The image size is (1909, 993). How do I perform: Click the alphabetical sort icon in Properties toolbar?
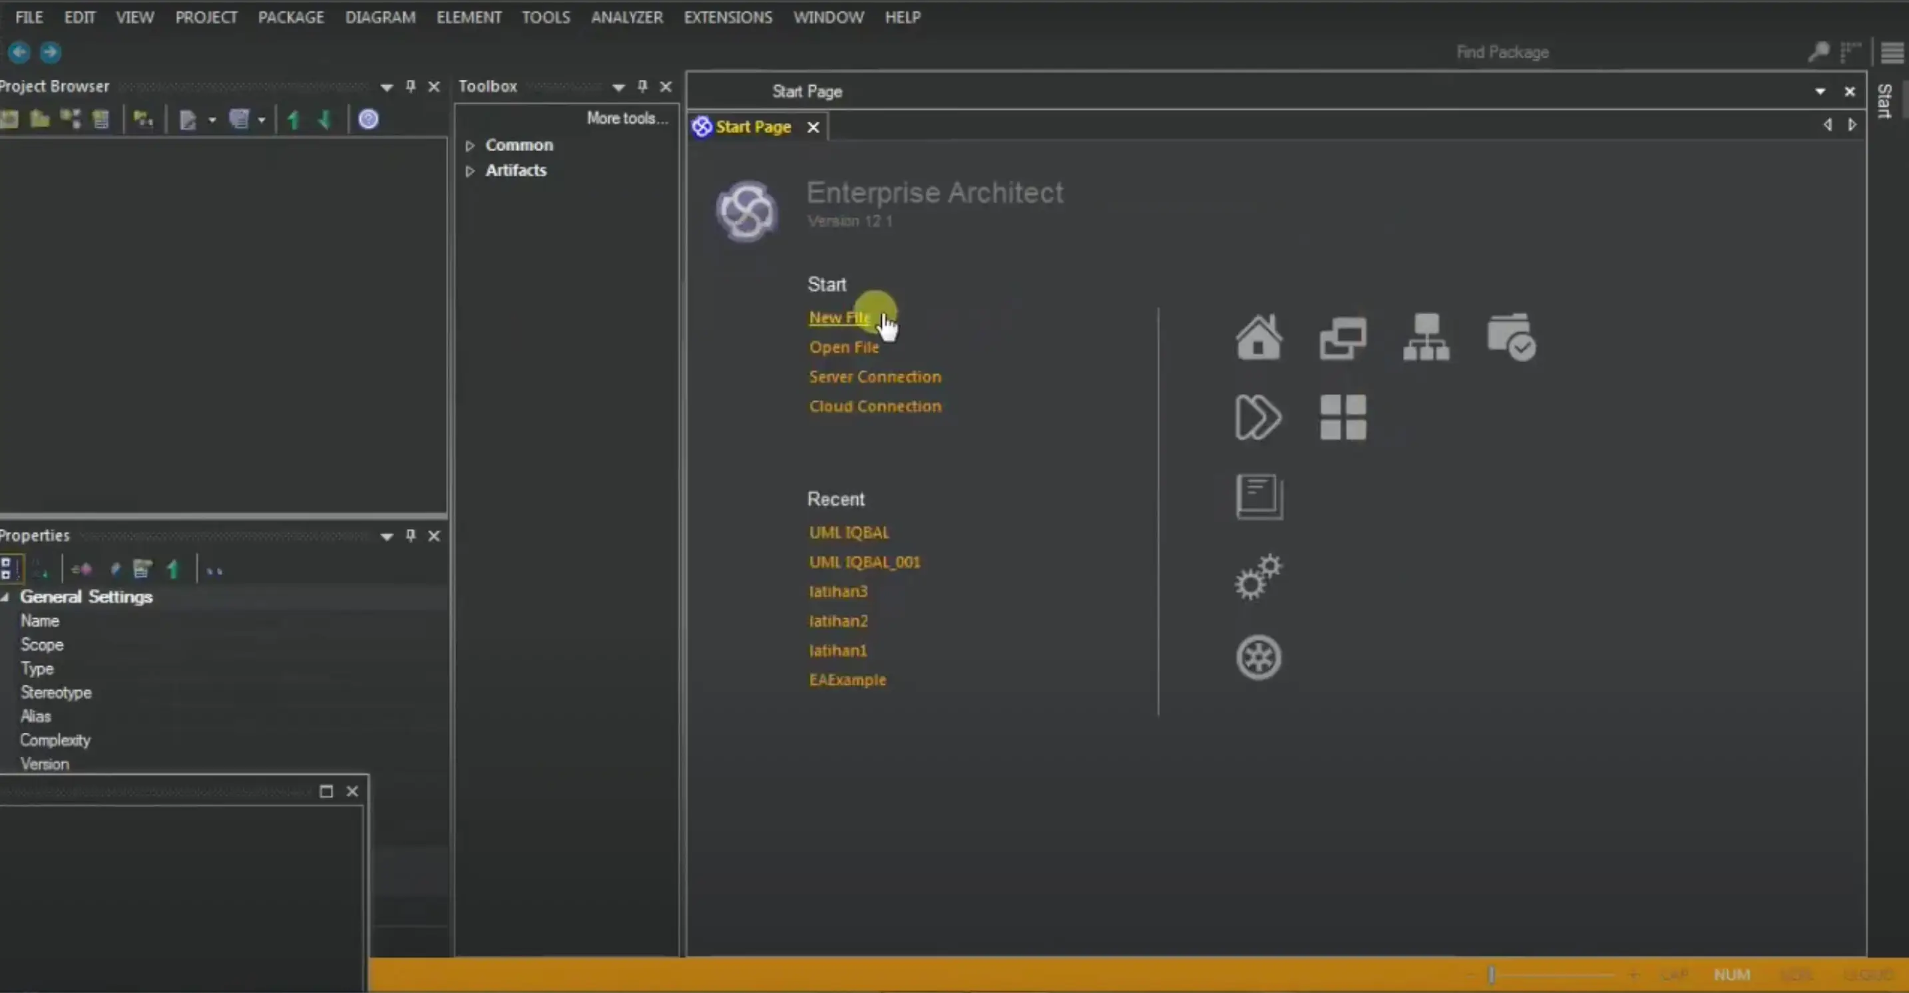pyautogui.click(x=41, y=570)
